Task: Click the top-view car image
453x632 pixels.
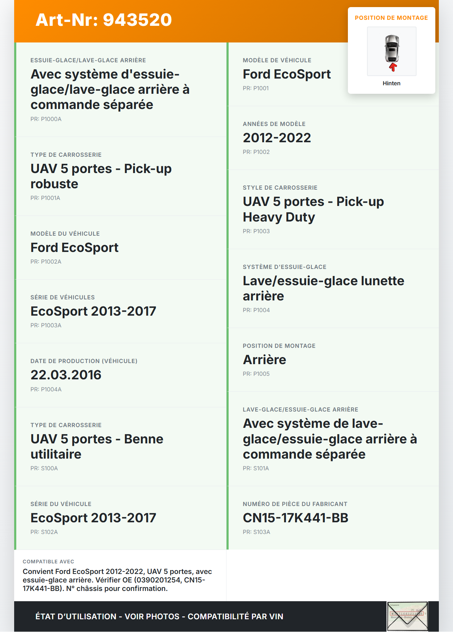Action: 391,51
